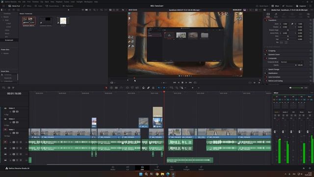Expand the Cropping section header
The width and height of the screenshot is (314, 177).
tap(272, 51)
